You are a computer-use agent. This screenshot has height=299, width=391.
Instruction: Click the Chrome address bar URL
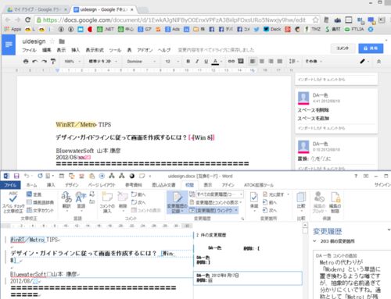tap(174, 20)
